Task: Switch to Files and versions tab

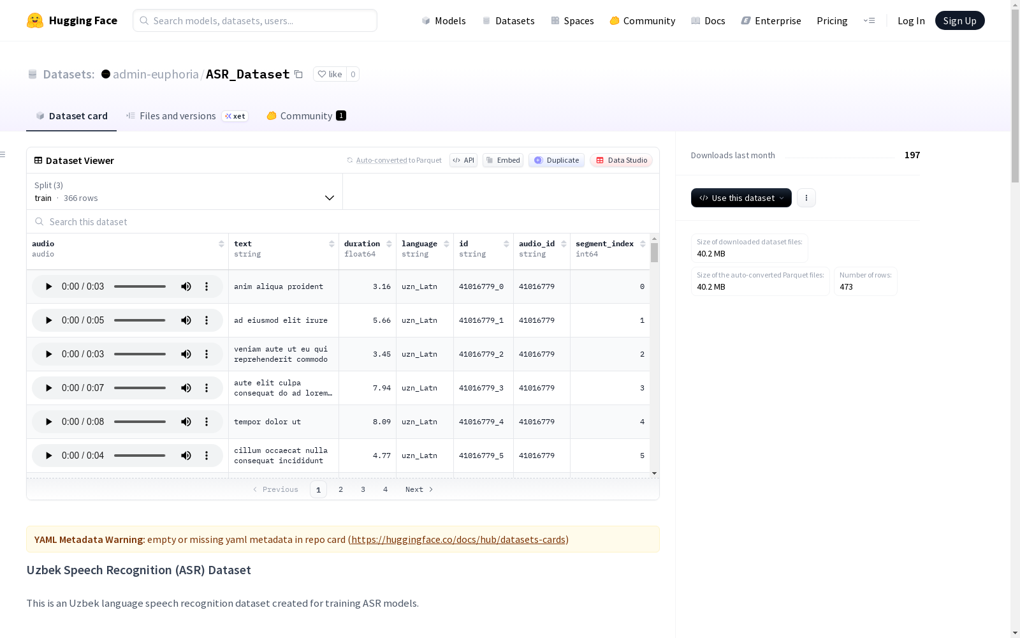Action: click(x=187, y=116)
